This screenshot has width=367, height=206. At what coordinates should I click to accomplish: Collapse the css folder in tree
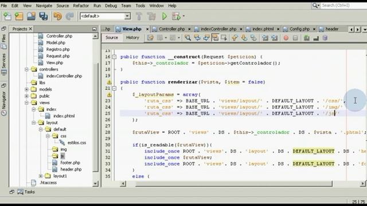[x=48, y=136]
